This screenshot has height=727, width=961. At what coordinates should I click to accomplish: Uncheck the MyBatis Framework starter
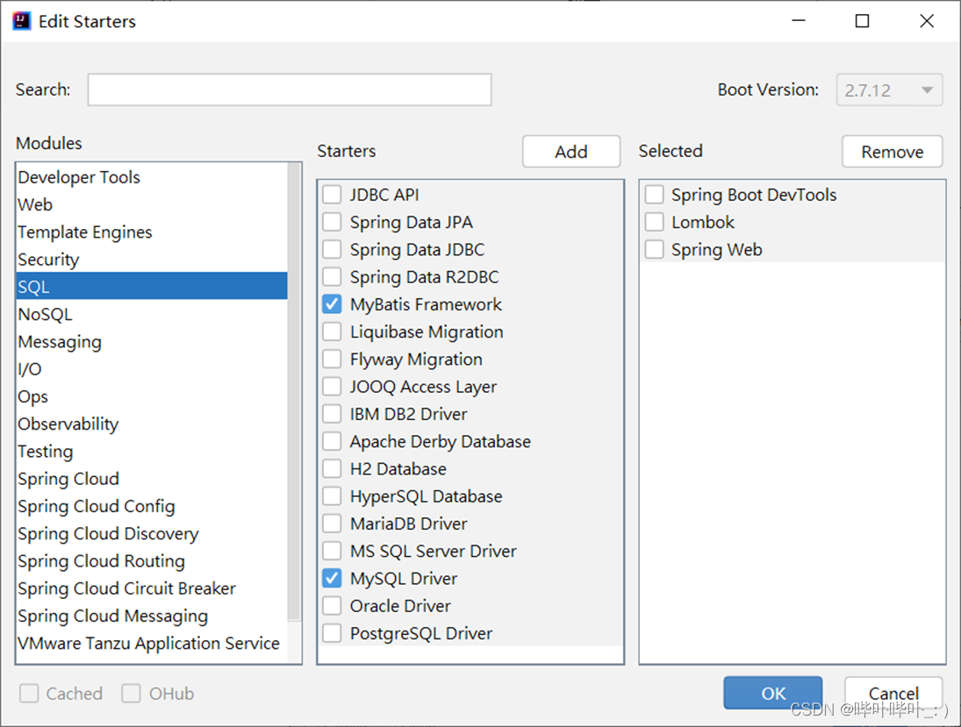332,305
